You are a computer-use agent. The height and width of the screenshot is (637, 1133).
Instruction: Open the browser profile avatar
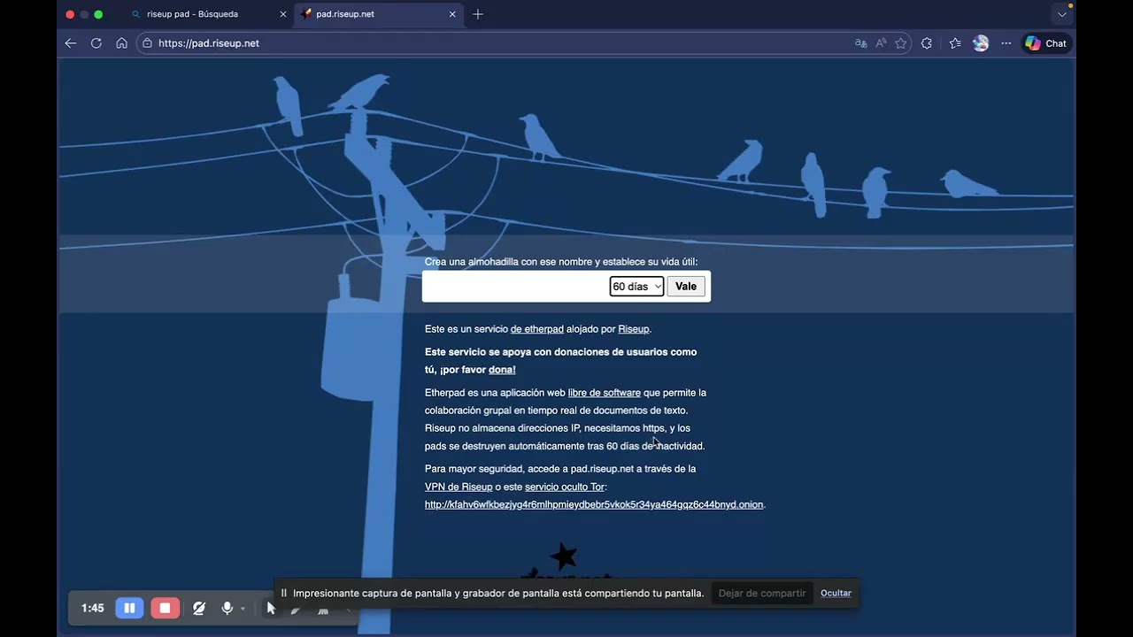coord(981,43)
